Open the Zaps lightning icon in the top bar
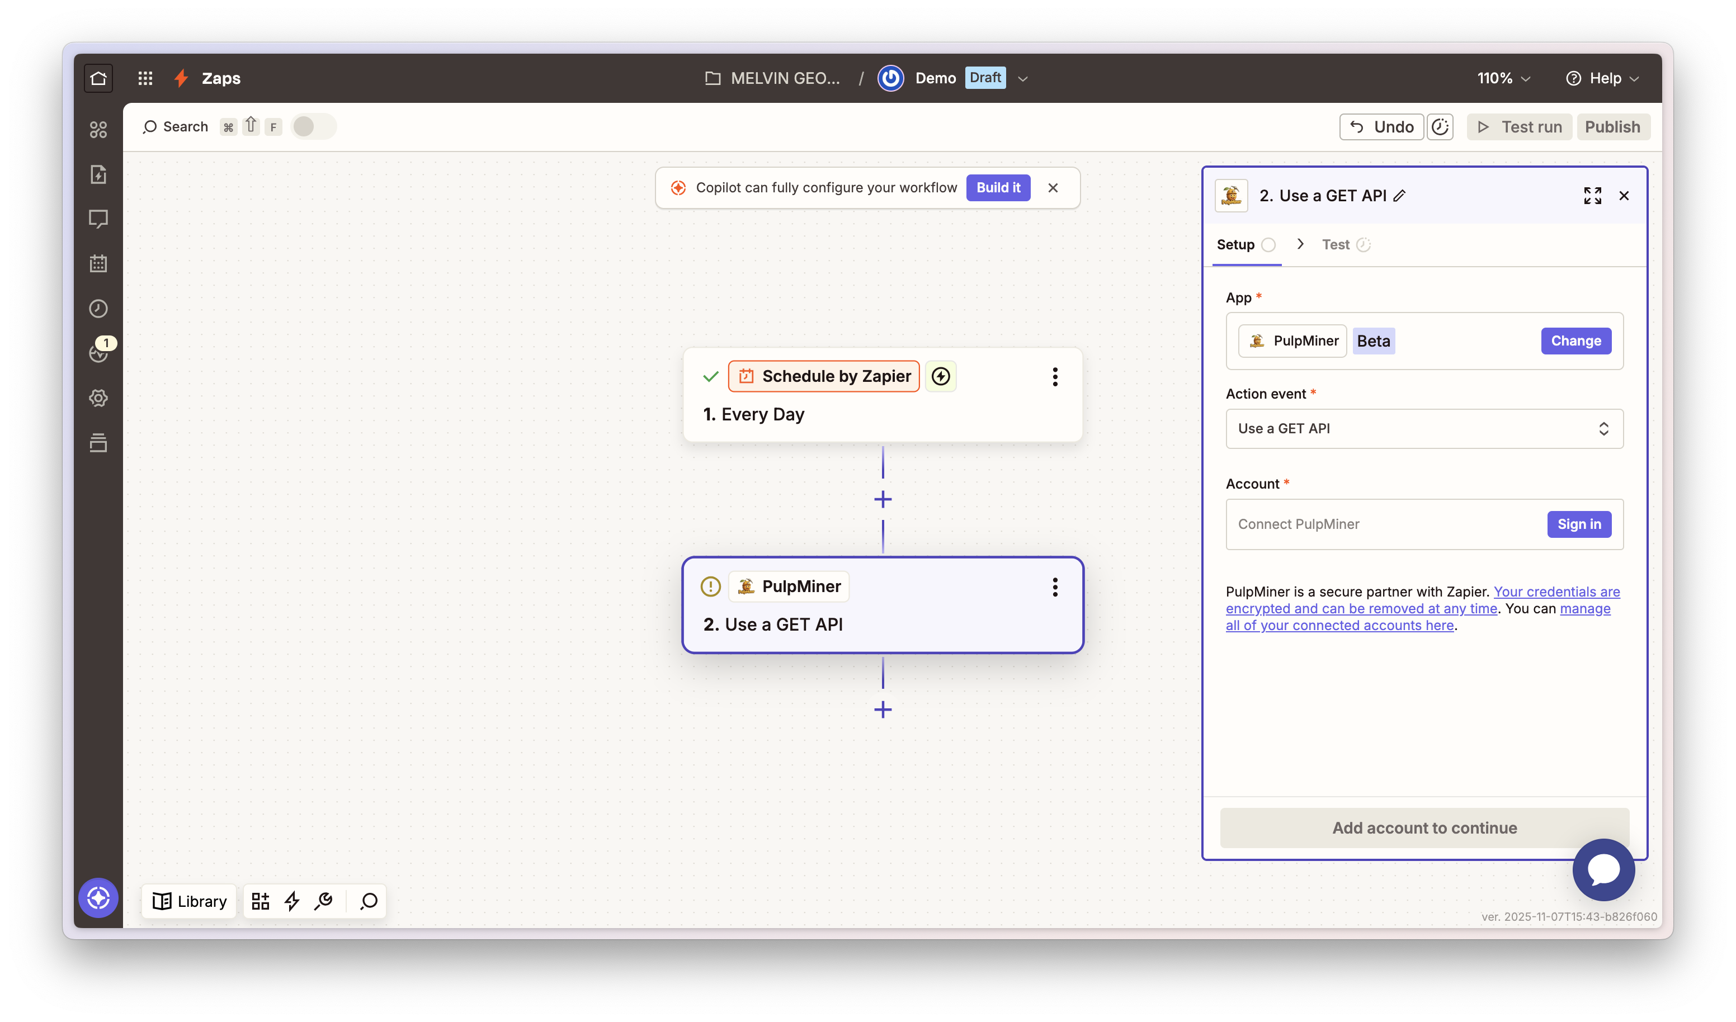Viewport: 1736px width, 1022px height. pos(181,78)
